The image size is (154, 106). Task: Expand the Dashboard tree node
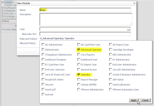coord(3,8)
